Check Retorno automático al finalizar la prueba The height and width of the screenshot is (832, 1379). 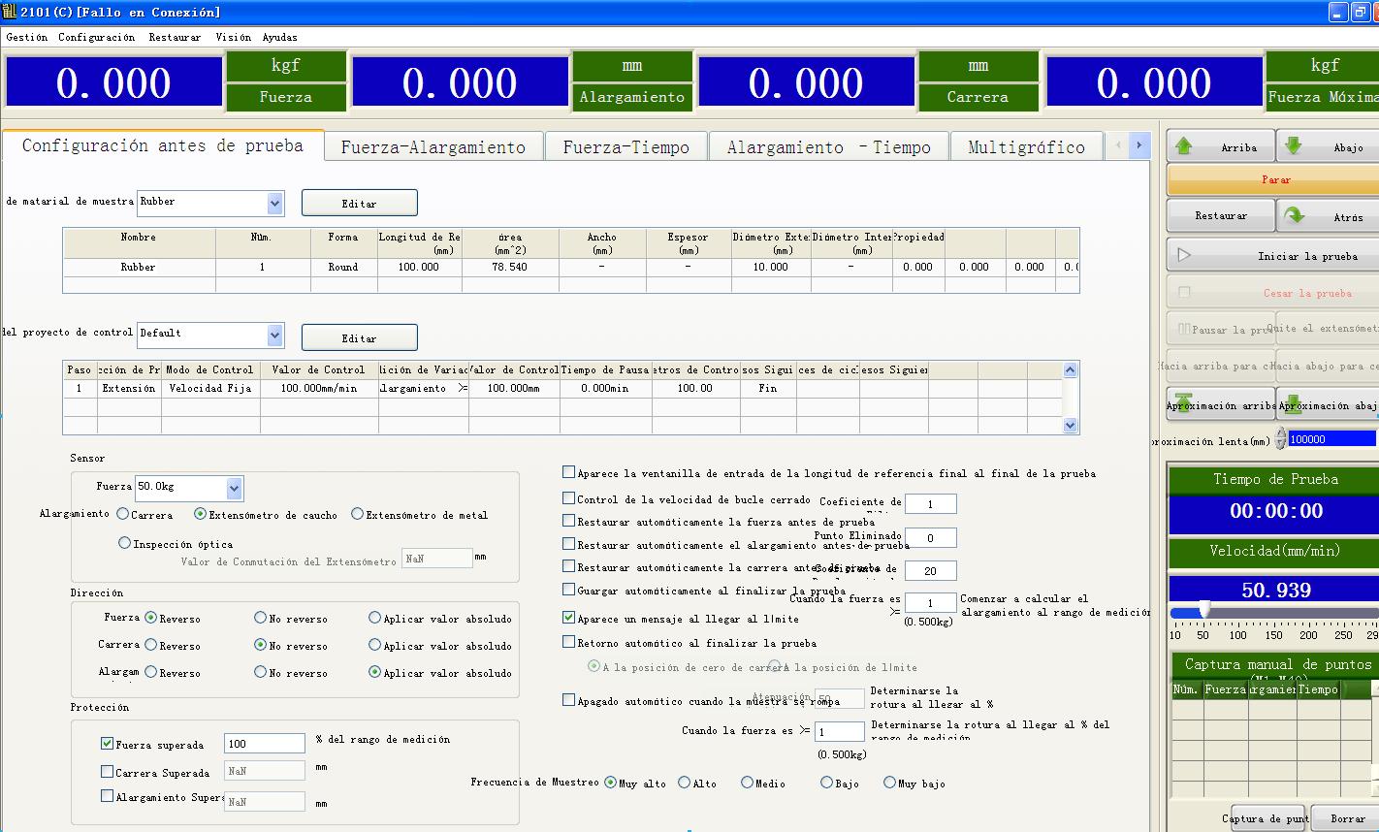click(x=569, y=642)
